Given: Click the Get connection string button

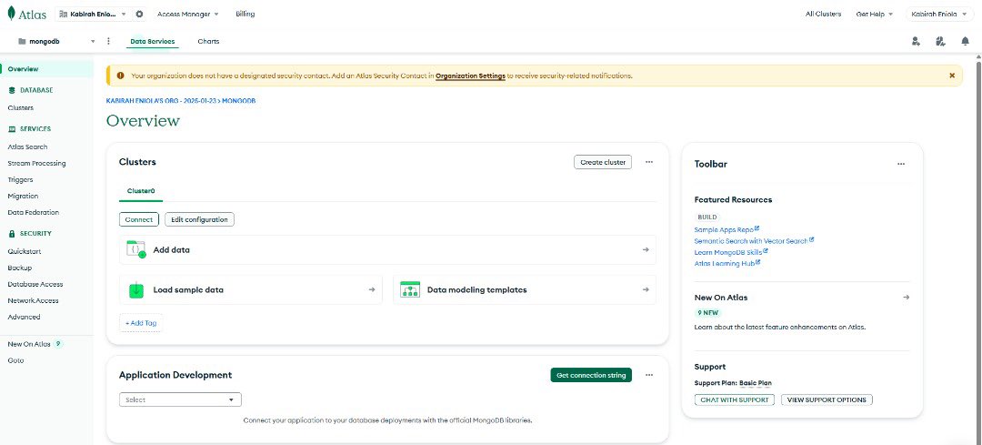Looking at the screenshot, I should point(591,375).
